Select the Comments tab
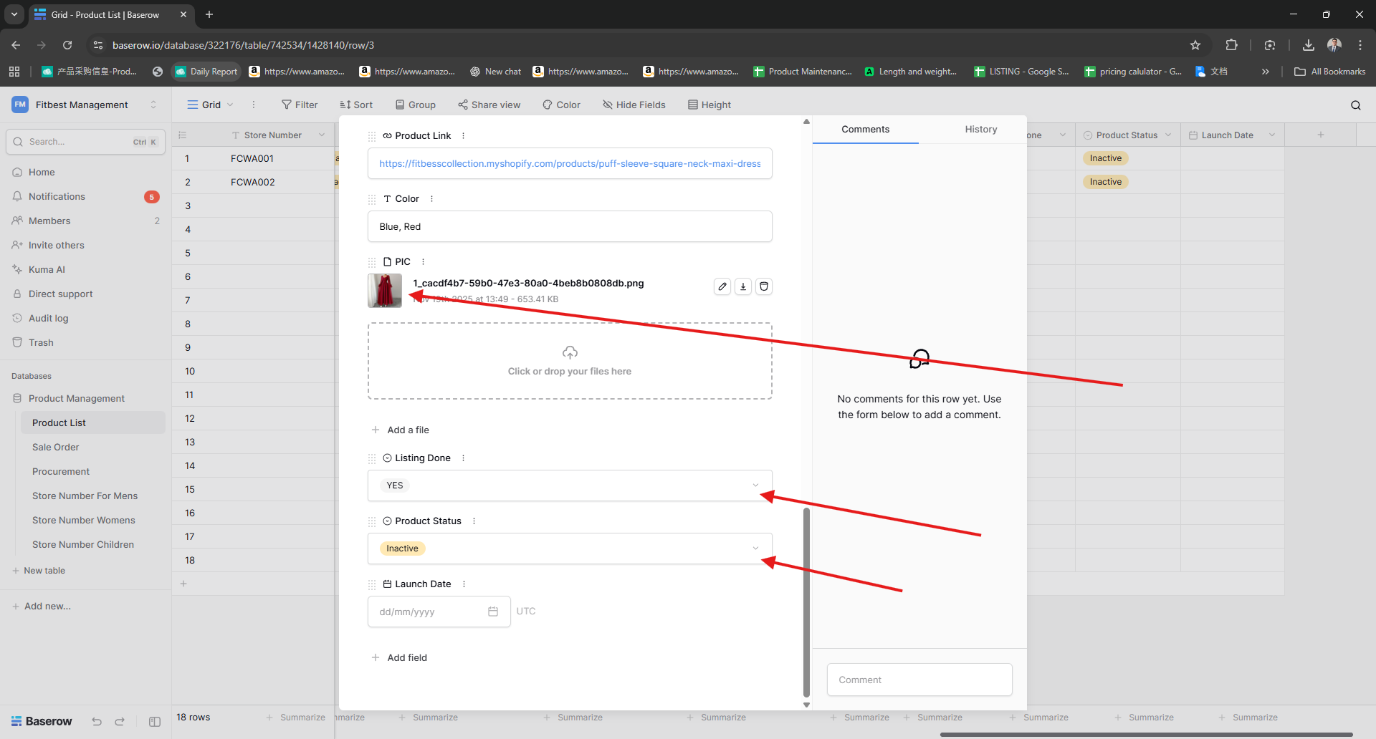 coord(865,130)
